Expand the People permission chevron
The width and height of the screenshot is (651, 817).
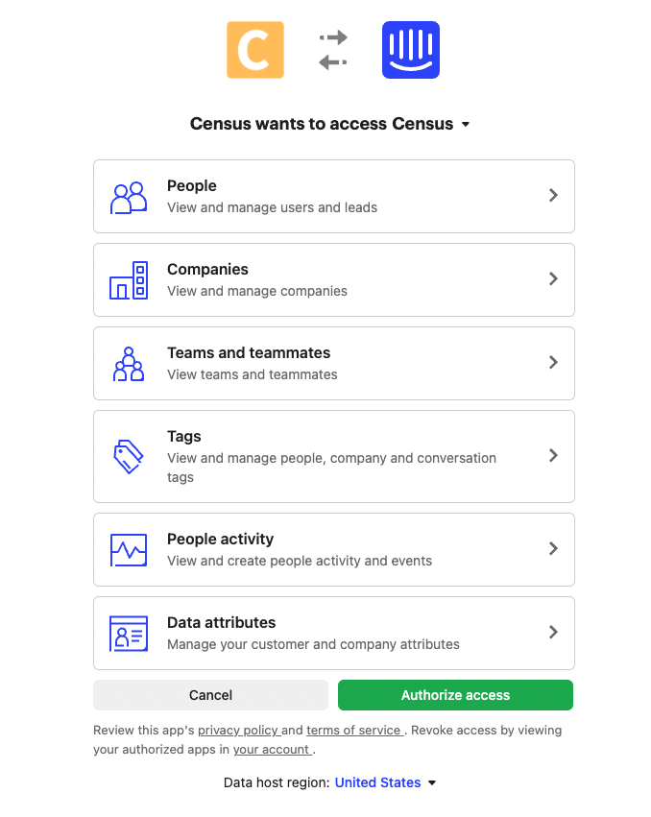coord(553,195)
